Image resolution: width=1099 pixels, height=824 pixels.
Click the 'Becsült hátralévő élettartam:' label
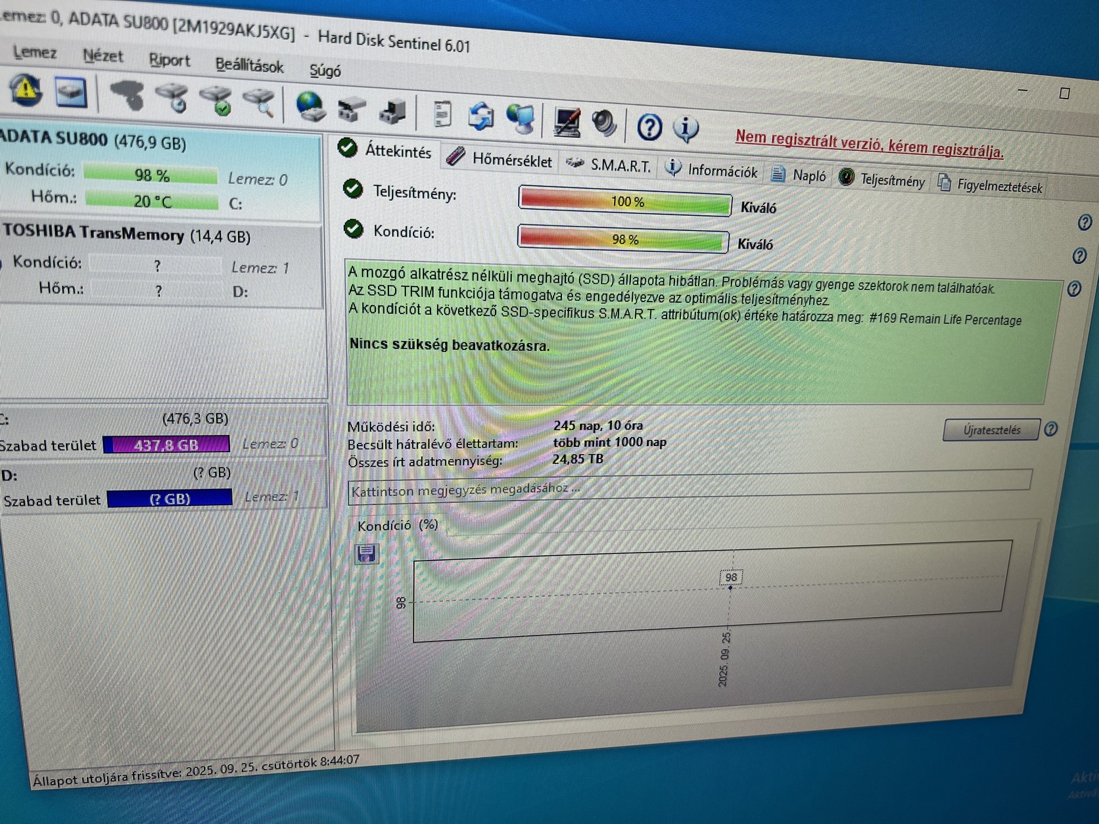click(x=433, y=444)
